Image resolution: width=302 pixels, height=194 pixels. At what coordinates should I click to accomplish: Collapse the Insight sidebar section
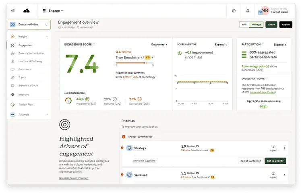(29, 36)
